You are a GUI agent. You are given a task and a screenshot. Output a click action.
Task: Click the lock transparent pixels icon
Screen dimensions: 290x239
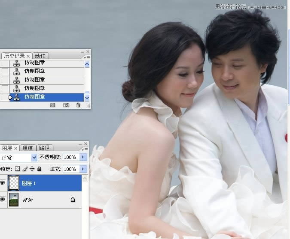pos(17,169)
